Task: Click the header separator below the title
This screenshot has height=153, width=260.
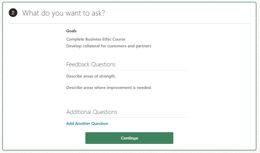Action: pos(130,23)
